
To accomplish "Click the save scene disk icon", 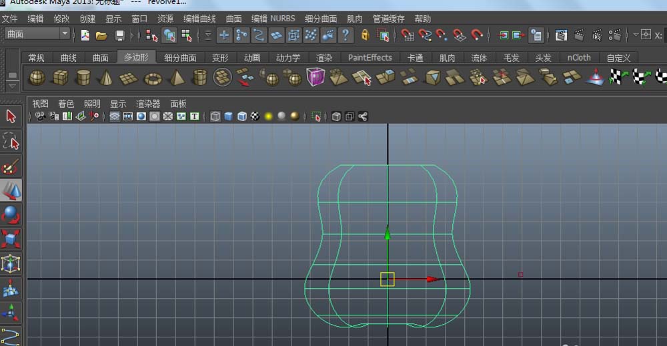I will tap(119, 35).
